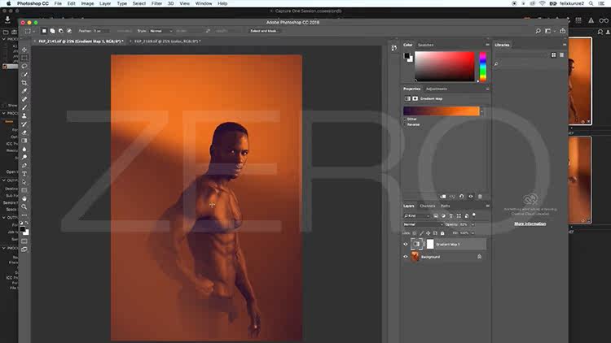Click the search icon in options bar
611x343 pixels.
point(538,31)
